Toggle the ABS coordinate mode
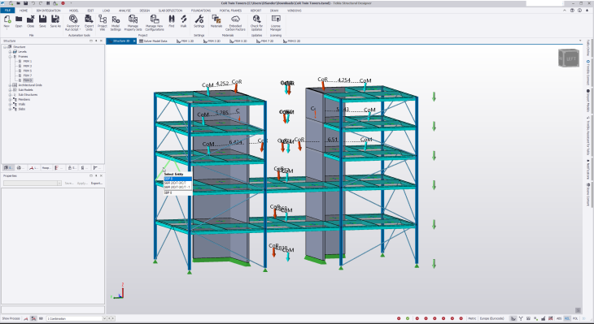This screenshot has width=594, height=324. pyautogui.click(x=559, y=318)
